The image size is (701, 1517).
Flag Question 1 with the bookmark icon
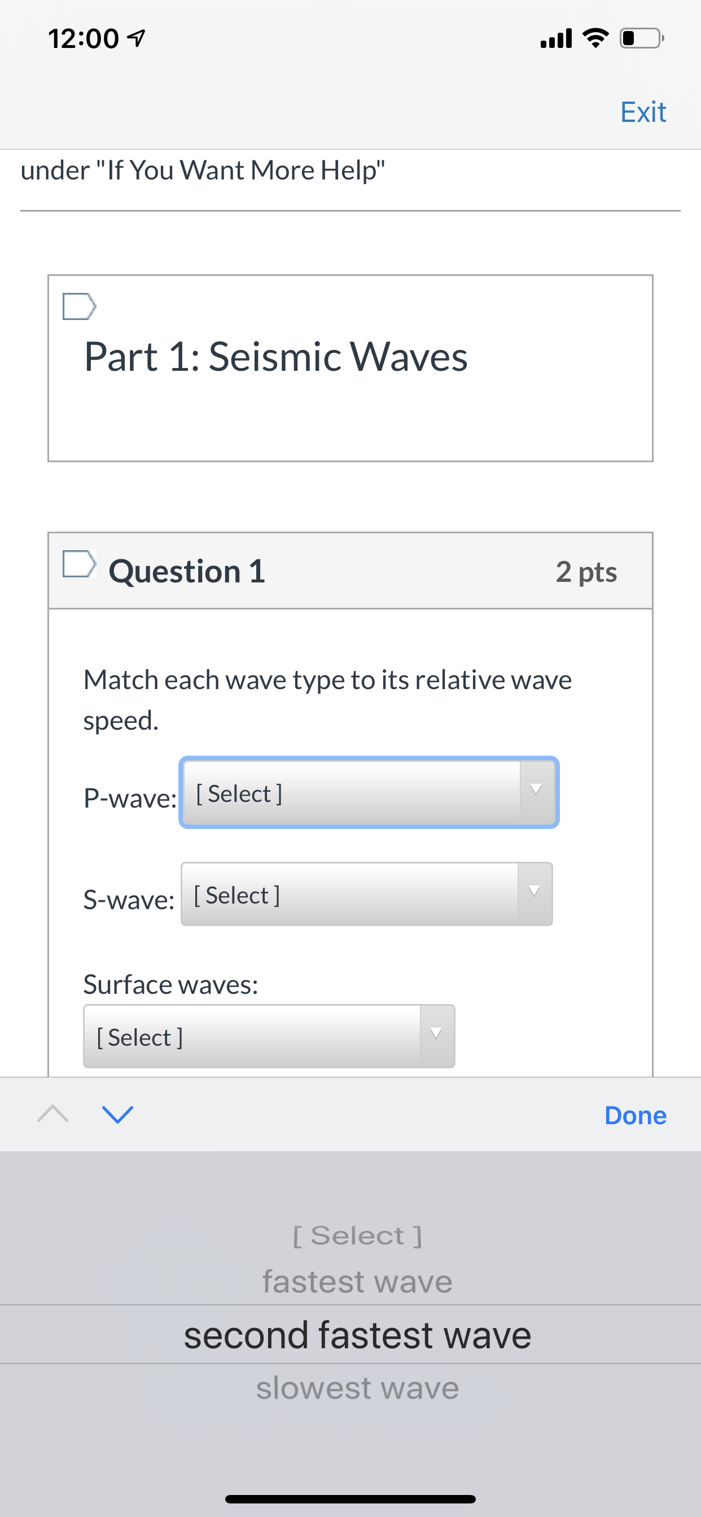click(79, 564)
